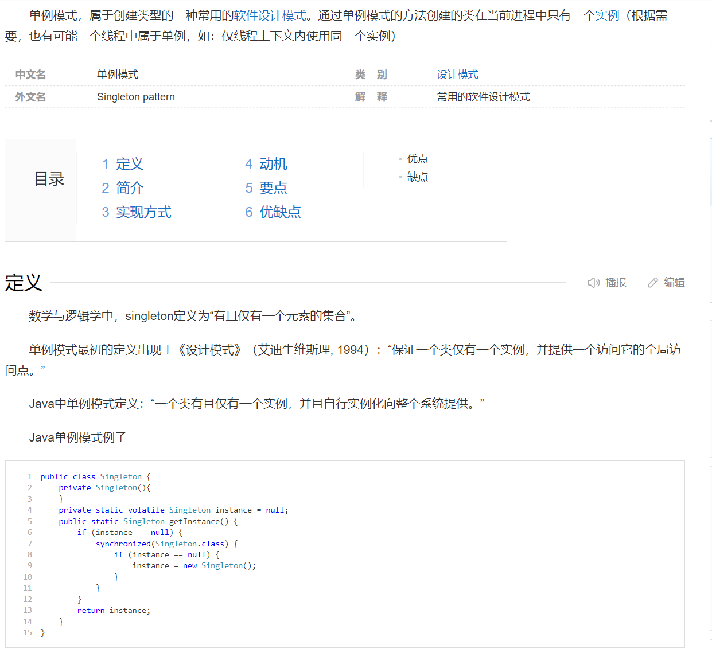Select the value Singleton pattern
This screenshot has height=668, width=712.
pyautogui.click(x=136, y=97)
